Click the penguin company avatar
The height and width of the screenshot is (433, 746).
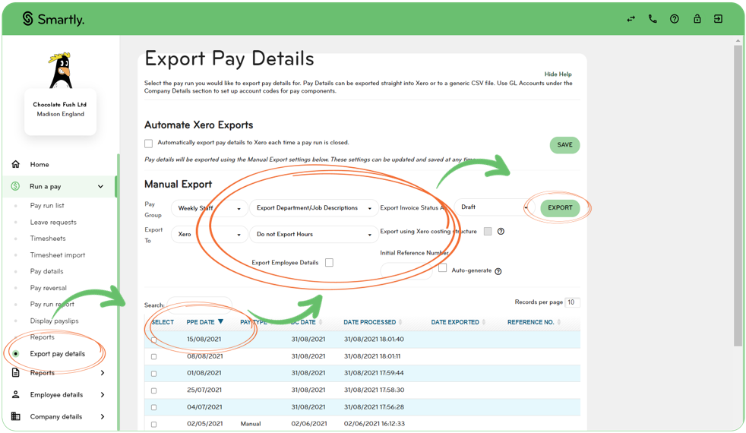(61, 71)
